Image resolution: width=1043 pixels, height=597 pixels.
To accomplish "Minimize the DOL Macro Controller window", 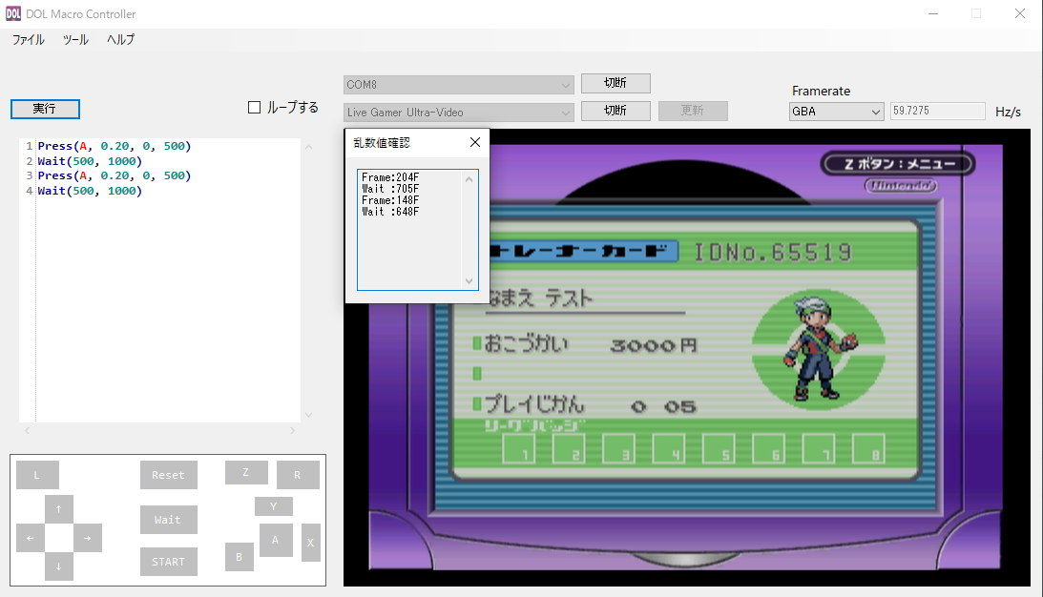I will coord(933,14).
